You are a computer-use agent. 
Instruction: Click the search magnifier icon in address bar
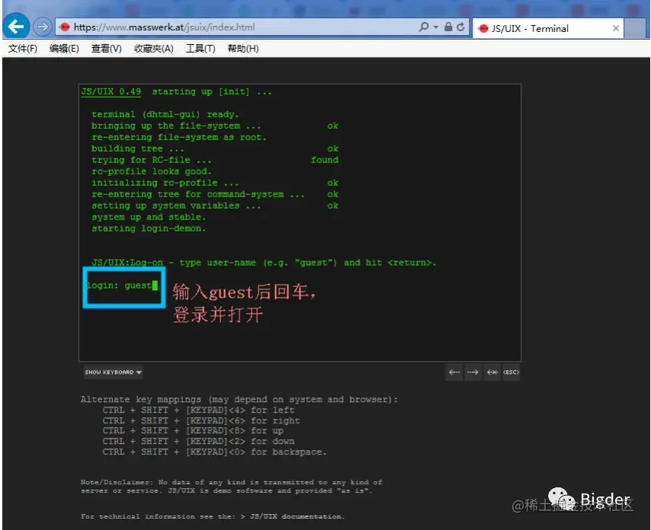point(424,27)
